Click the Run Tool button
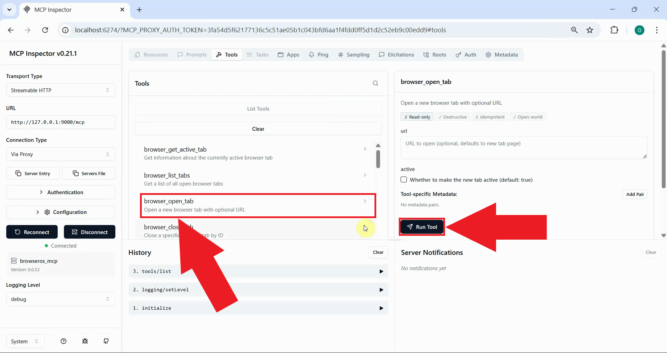The width and height of the screenshot is (667, 353). pos(421,227)
